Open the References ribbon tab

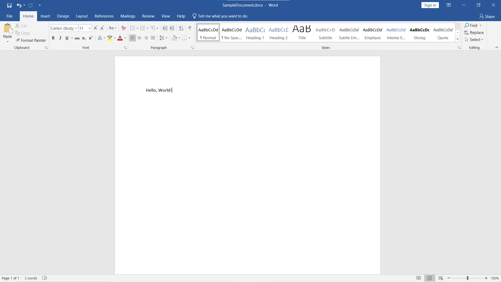pyautogui.click(x=104, y=16)
